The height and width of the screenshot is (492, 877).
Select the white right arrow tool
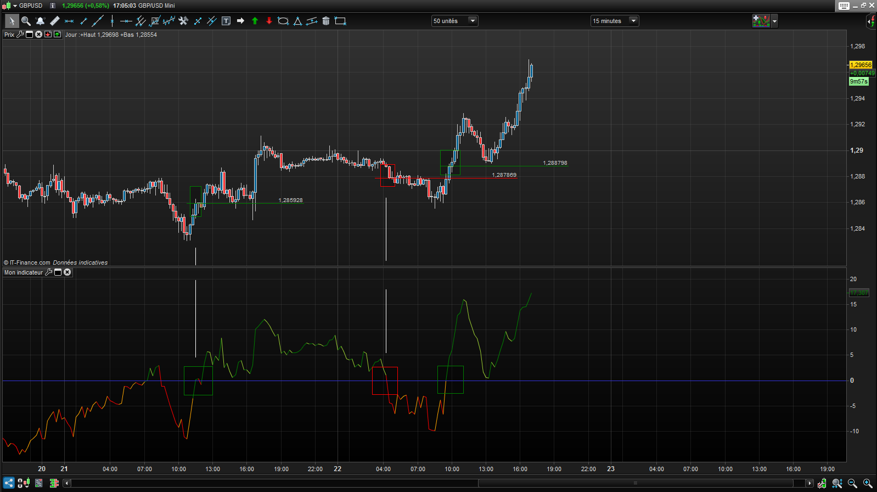coord(240,21)
